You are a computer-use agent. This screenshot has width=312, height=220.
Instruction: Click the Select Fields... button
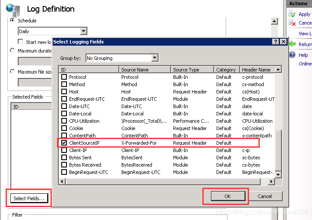point(28,198)
